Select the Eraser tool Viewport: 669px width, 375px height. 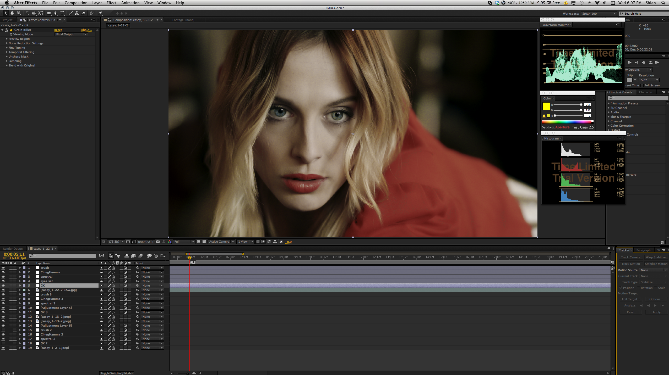tap(84, 13)
